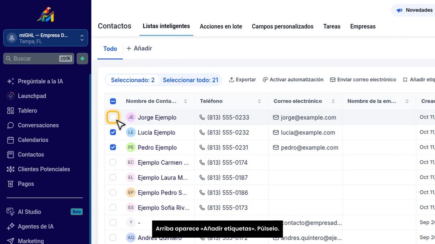The image size is (435, 244).
Task: Check the Ejemplo Laura M row checkbox
Action: coord(113,177)
